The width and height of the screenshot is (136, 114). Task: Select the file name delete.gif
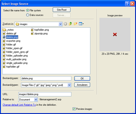[11, 33]
